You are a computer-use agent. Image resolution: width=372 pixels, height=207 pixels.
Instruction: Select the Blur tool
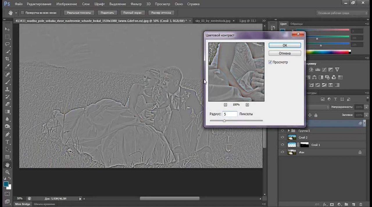tap(7, 119)
